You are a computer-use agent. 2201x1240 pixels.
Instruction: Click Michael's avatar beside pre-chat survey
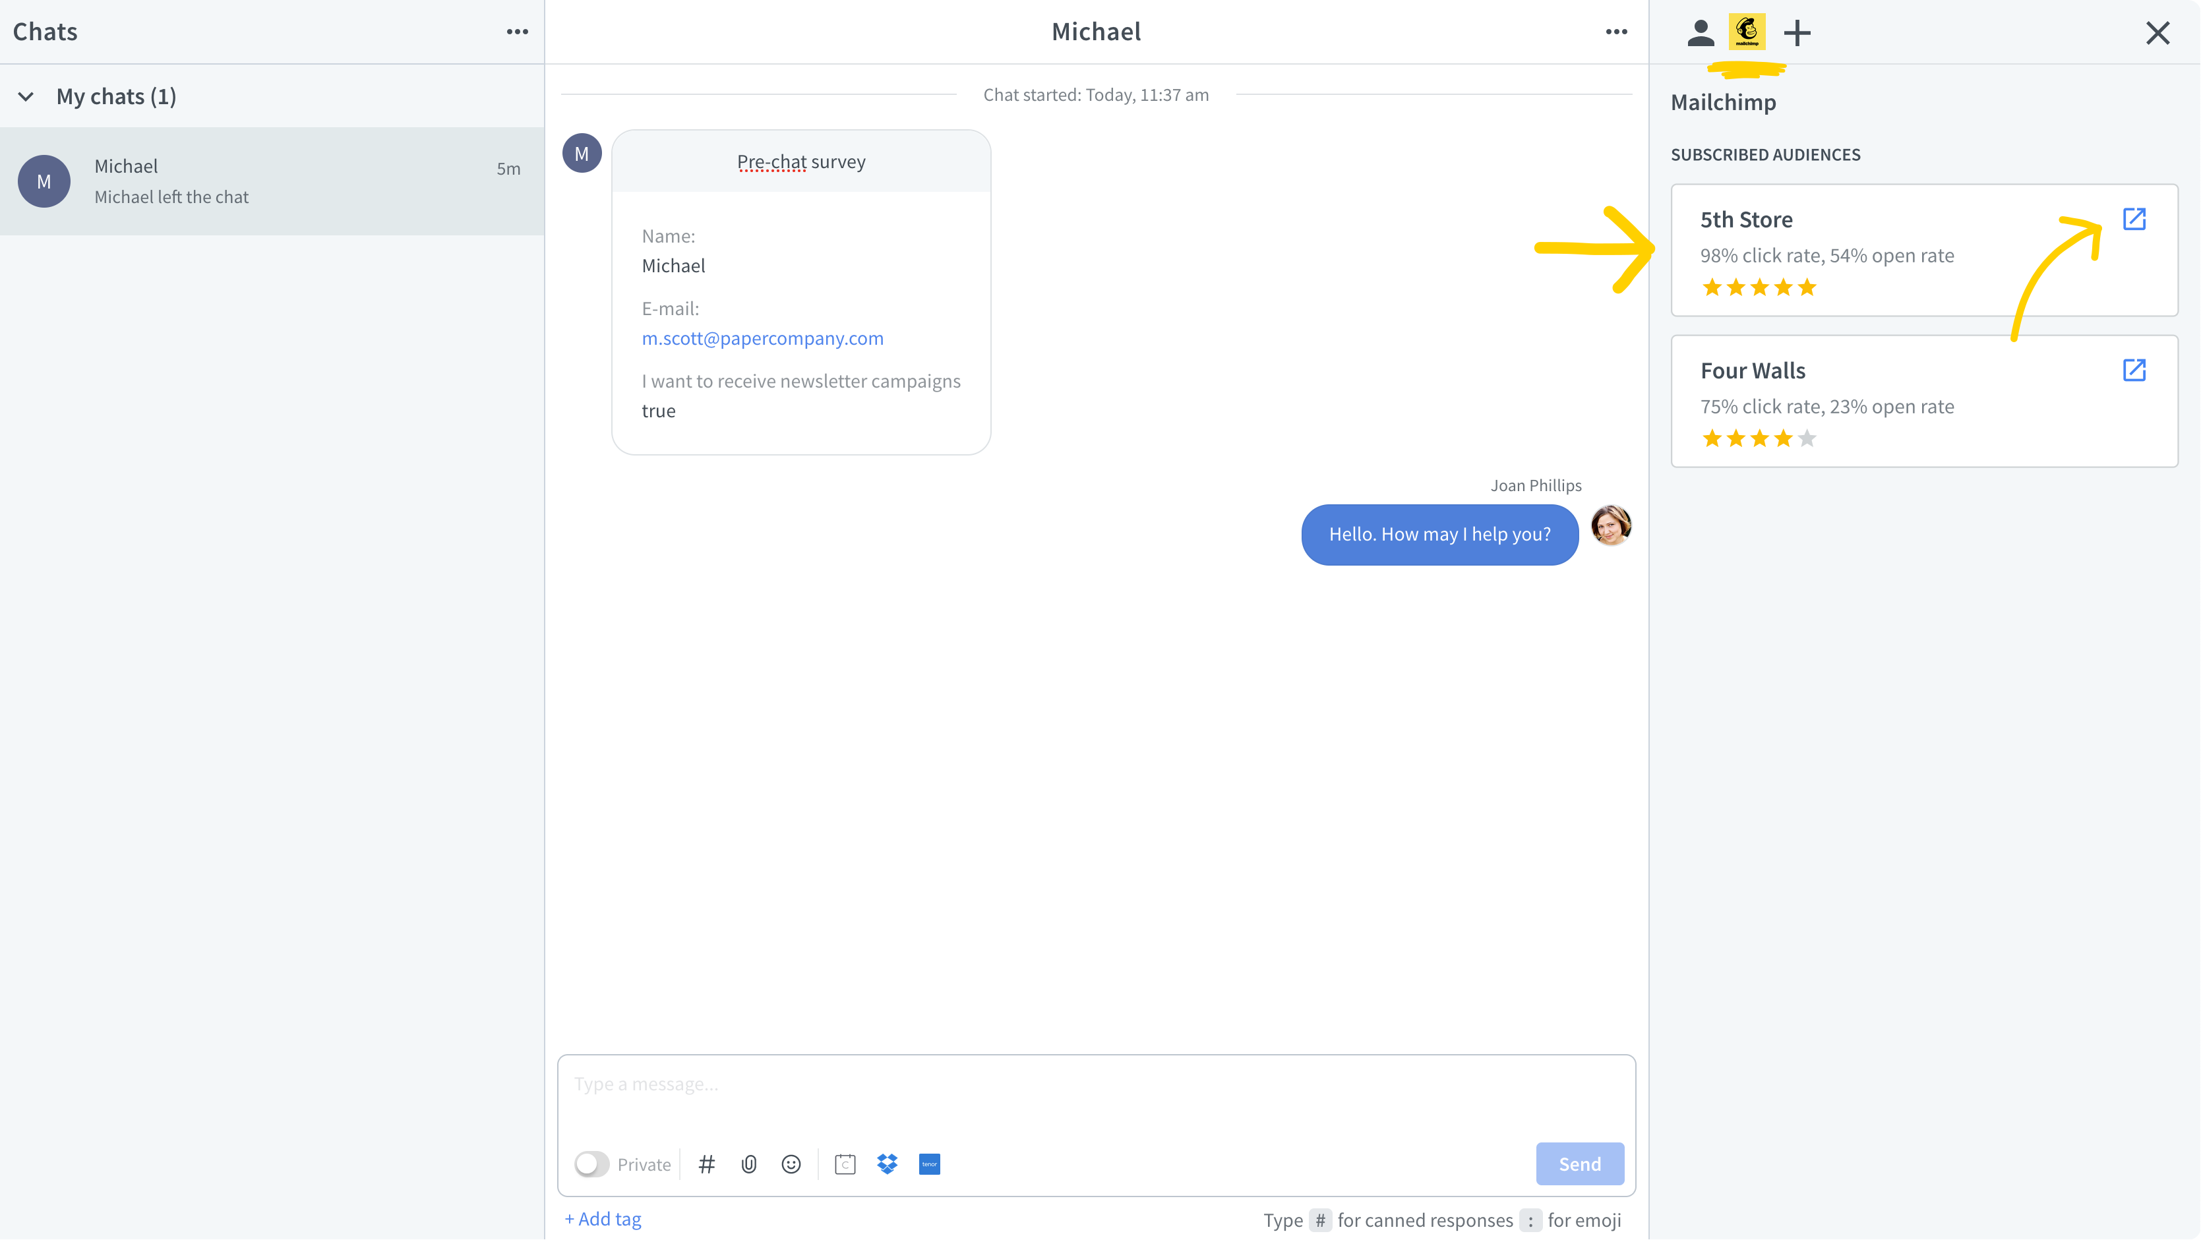[582, 154]
